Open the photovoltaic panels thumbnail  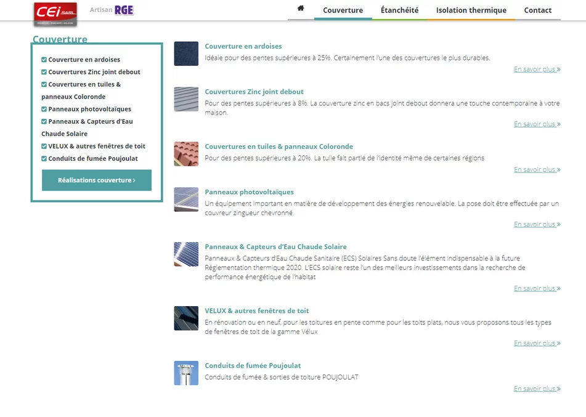tap(186, 200)
